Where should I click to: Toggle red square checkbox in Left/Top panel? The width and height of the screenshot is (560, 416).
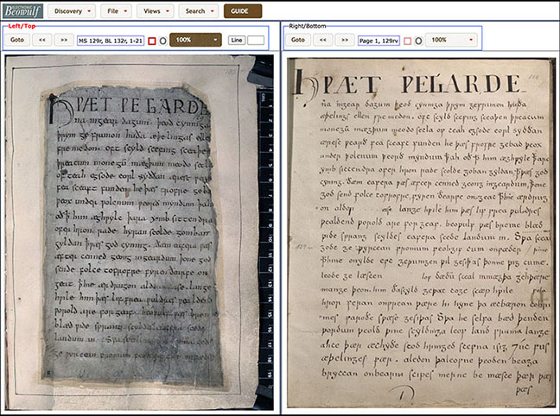[x=152, y=41]
